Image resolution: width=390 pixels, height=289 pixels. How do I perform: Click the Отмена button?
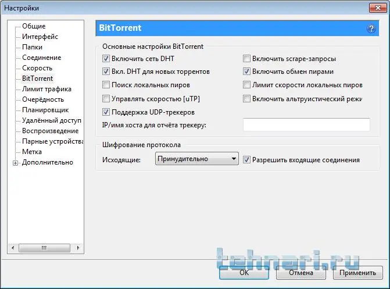(301, 273)
